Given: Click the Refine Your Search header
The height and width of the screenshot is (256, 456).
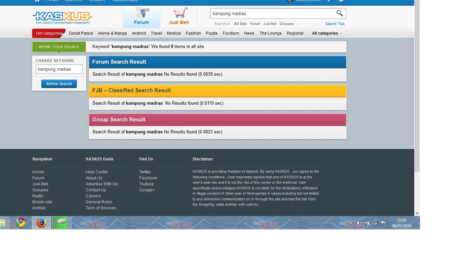Looking at the screenshot, I should (x=59, y=47).
